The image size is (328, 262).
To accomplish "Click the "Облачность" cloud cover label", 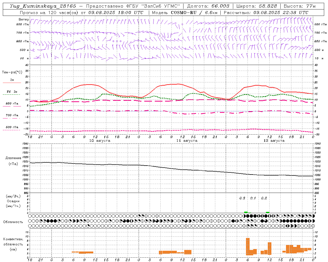I will [13, 222].
